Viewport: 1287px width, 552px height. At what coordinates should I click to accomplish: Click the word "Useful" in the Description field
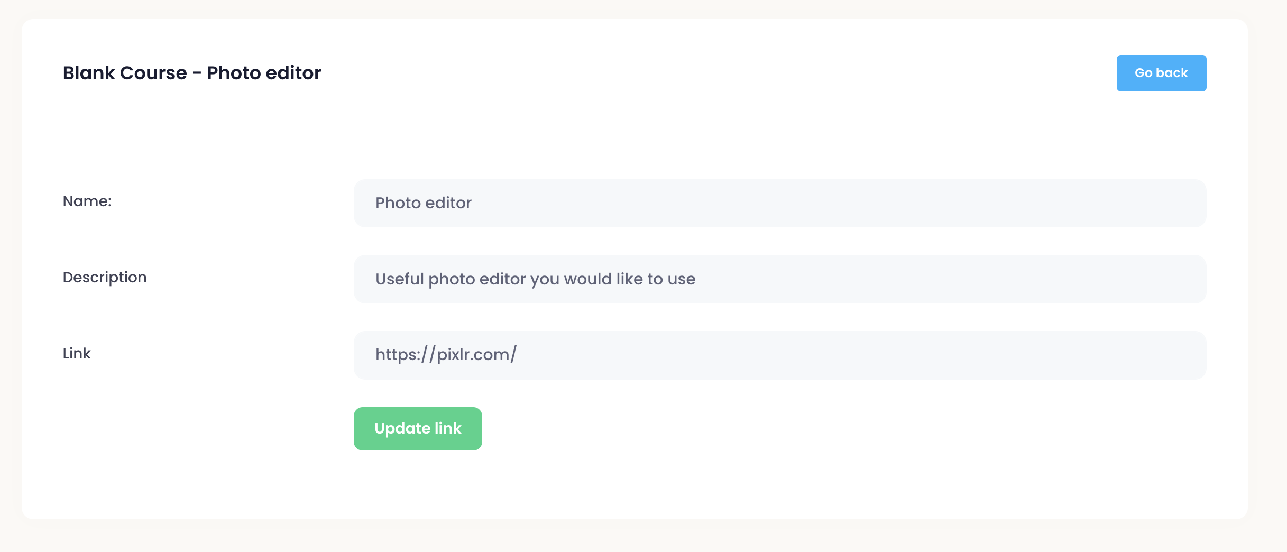(400, 279)
